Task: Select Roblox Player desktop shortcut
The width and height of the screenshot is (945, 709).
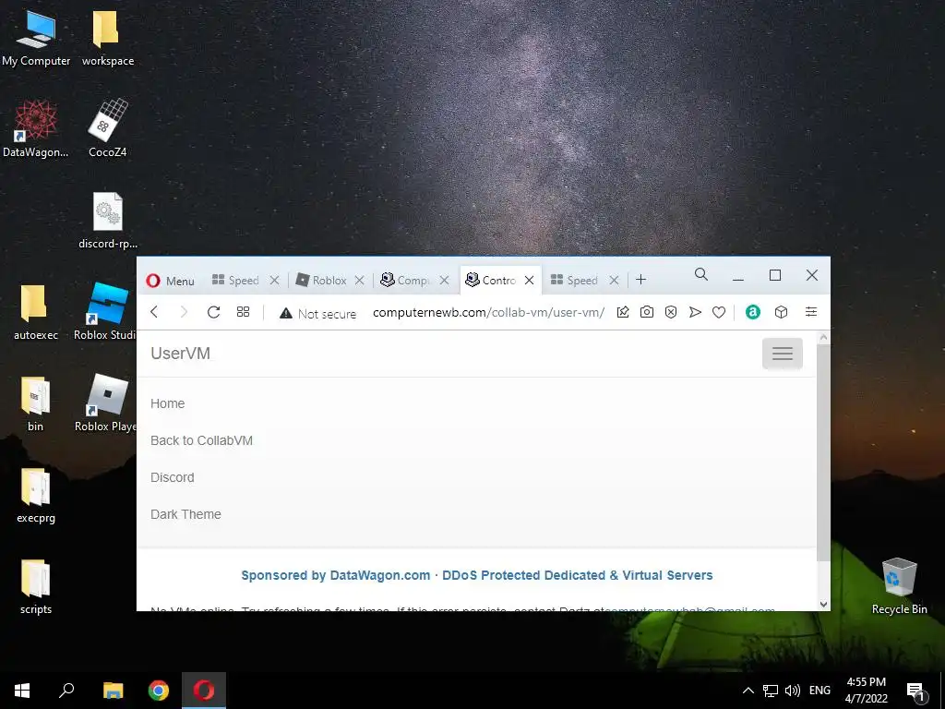Action: [106, 404]
